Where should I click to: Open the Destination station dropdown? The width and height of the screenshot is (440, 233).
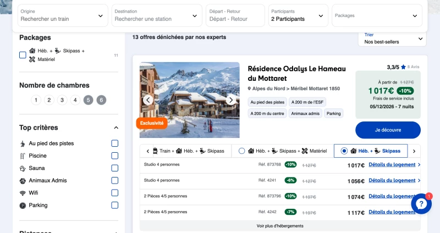pyautogui.click(x=157, y=15)
